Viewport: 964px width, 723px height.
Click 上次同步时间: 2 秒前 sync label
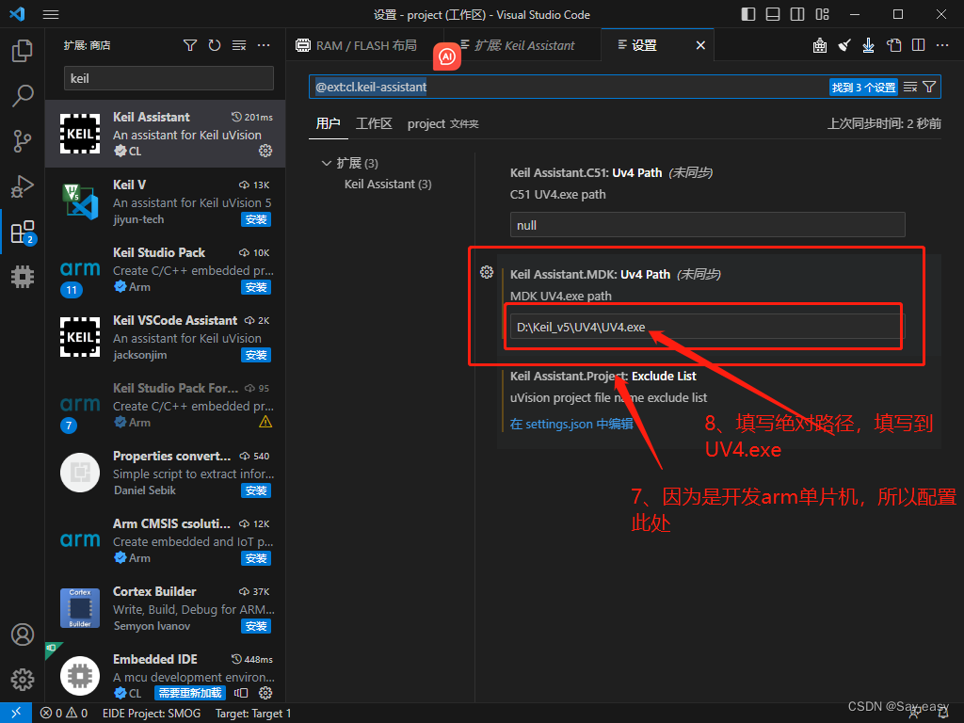[x=884, y=123]
